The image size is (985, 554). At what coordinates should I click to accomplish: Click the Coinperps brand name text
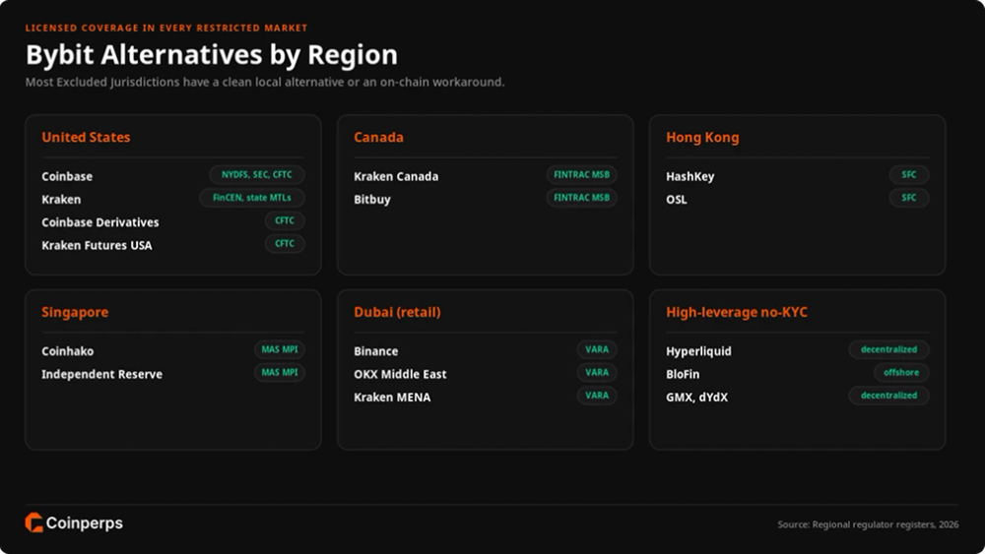point(84,523)
